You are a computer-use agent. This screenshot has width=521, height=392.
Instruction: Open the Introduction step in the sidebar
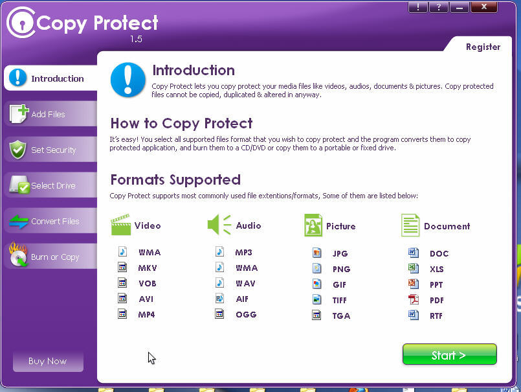pos(51,78)
